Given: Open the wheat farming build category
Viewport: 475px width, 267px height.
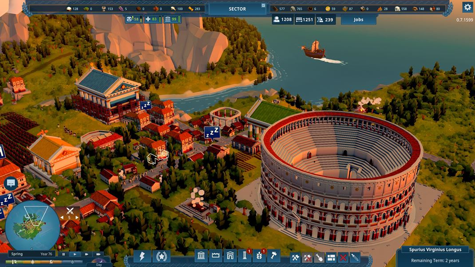Looking at the screenshot, I should (x=259, y=256).
